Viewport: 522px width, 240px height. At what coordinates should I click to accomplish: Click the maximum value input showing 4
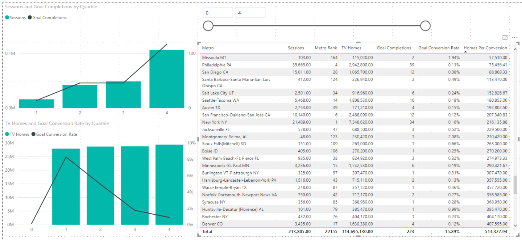coord(250,13)
